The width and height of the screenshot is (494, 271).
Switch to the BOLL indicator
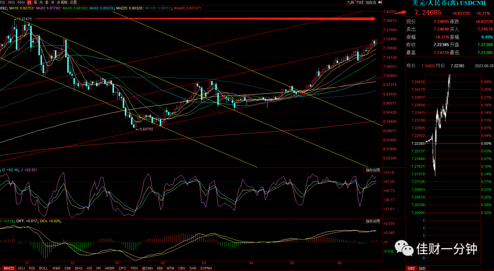coord(43,268)
